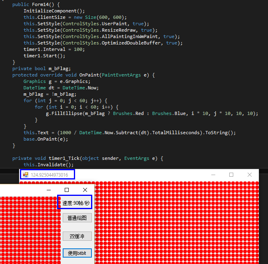The image size is (268, 264).
Task: Click the base.OnPaint(e); line
Action: point(46,139)
